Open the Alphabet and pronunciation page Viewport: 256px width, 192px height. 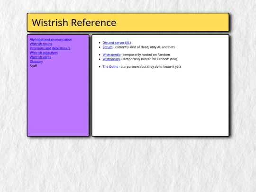(51, 39)
